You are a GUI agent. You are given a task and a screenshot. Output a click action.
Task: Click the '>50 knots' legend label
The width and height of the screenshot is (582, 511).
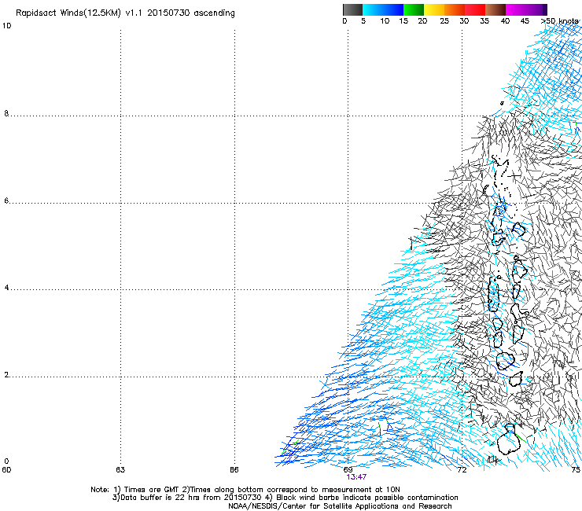coord(559,21)
